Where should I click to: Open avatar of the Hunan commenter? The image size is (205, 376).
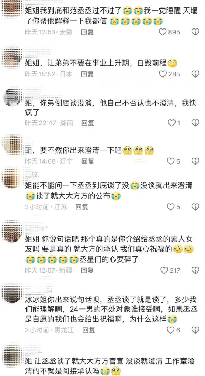(11, 98)
